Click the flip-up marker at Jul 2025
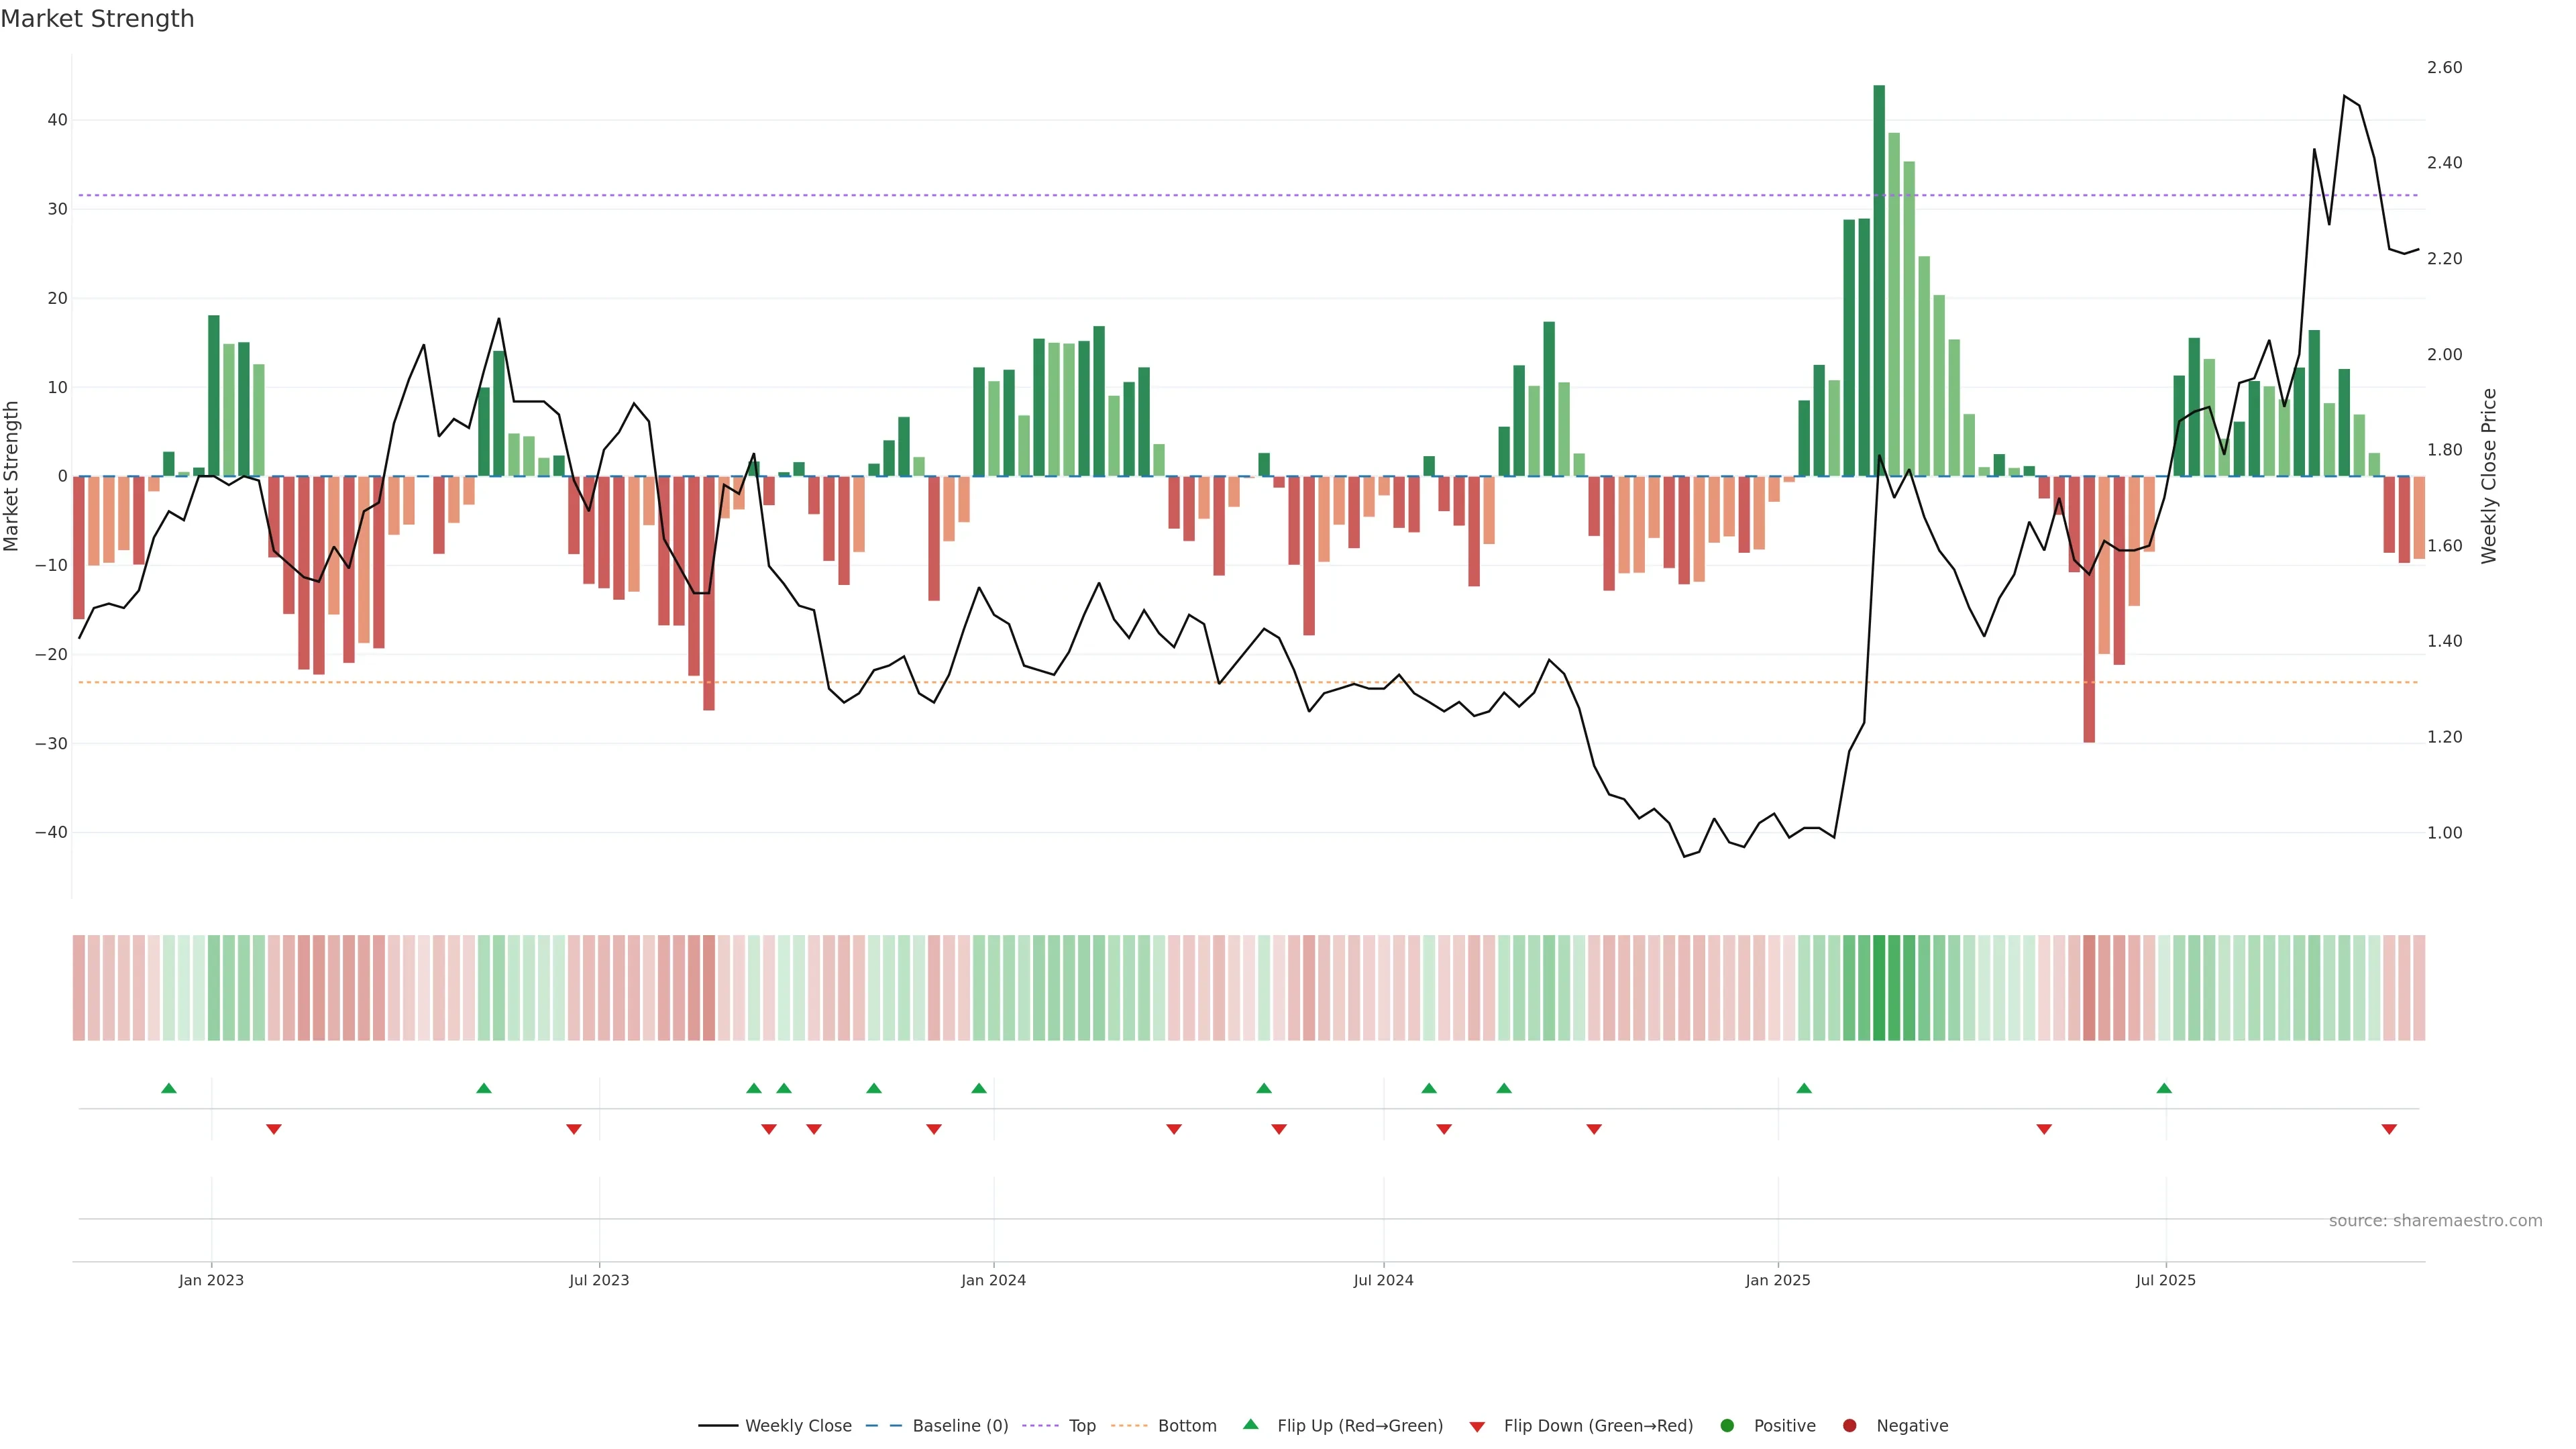Viewport: 2576px width, 1449px height. click(x=2164, y=1088)
